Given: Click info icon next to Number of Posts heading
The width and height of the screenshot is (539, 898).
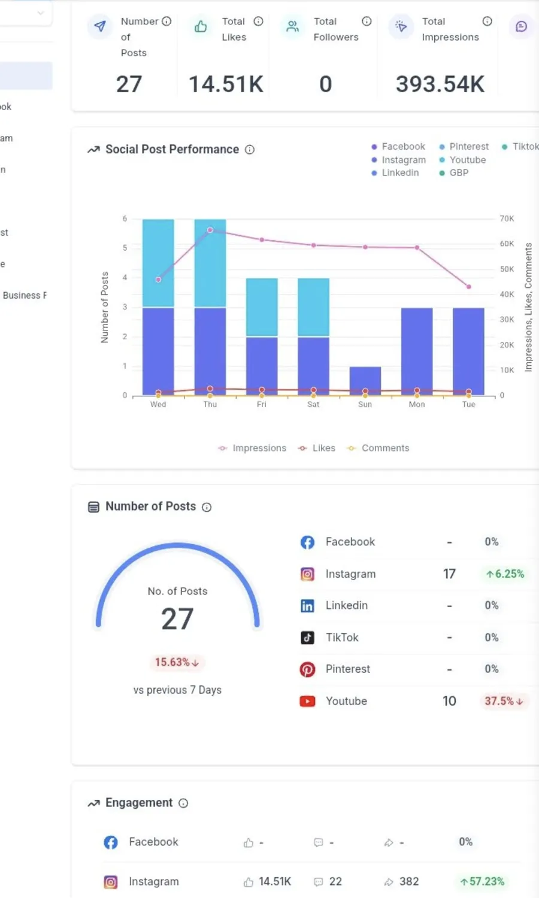Looking at the screenshot, I should [207, 507].
